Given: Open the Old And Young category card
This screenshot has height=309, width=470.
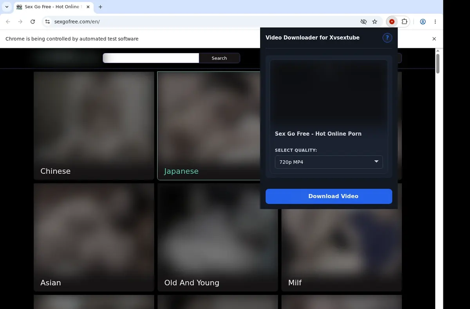Looking at the screenshot, I should [218, 237].
